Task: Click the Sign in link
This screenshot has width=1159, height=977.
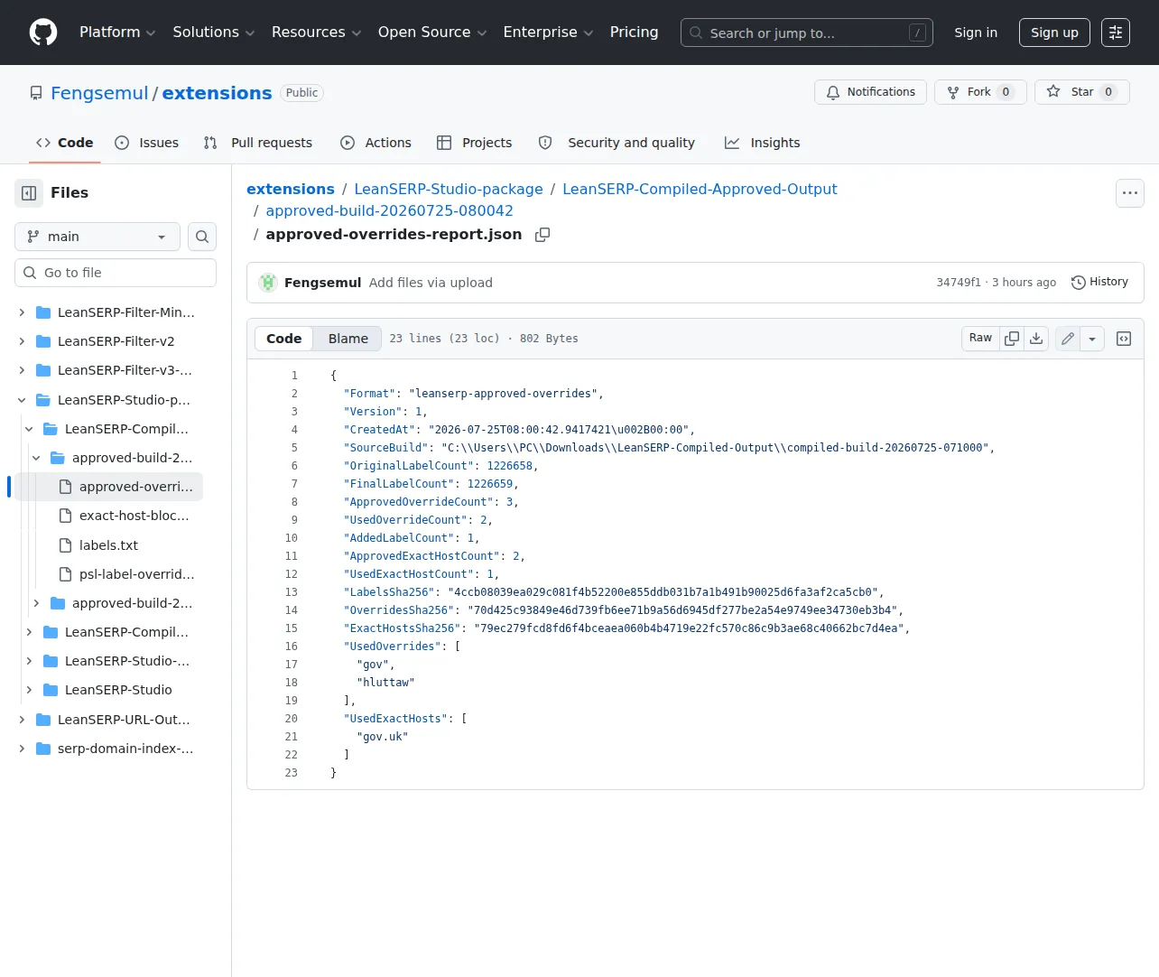Action: click(x=976, y=33)
